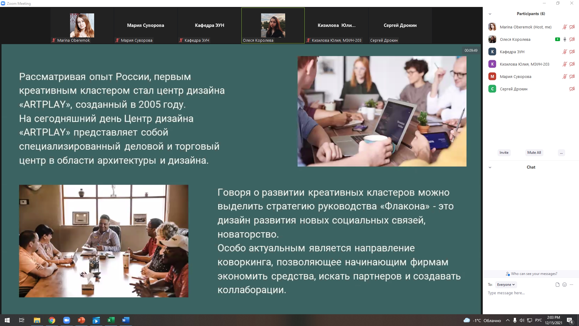Select Олеся Королева's active speaker tile
This screenshot has width=579, height=326.
(273, 26)
